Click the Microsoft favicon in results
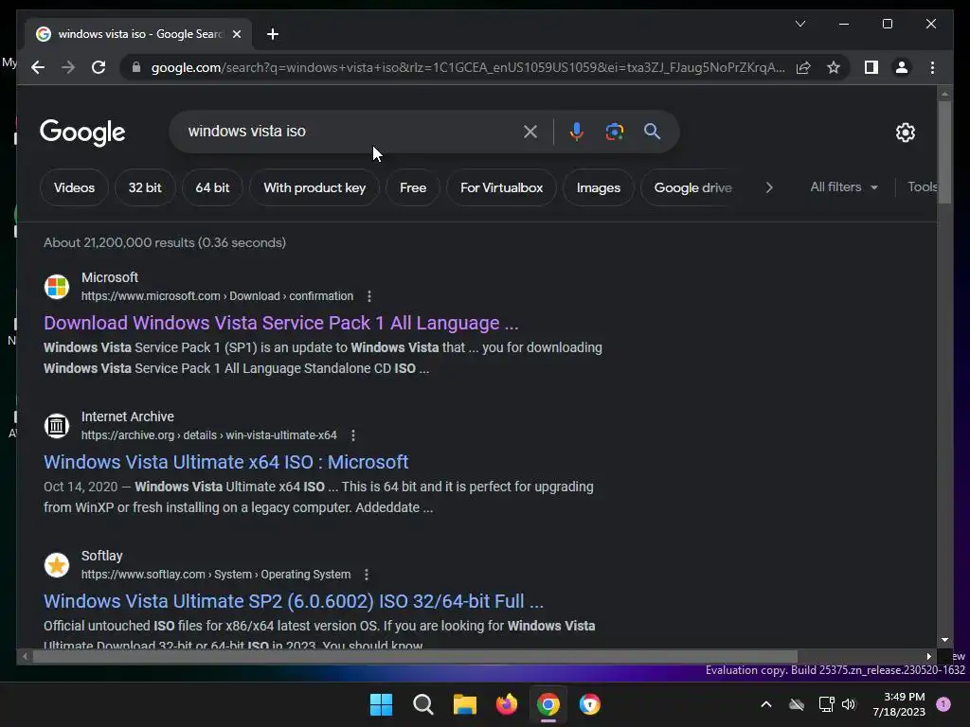 point(57,287)
